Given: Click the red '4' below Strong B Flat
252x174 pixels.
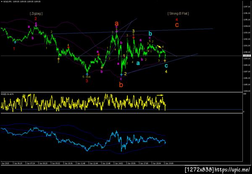Looking at the screenshot, I should tap(177, 20).
